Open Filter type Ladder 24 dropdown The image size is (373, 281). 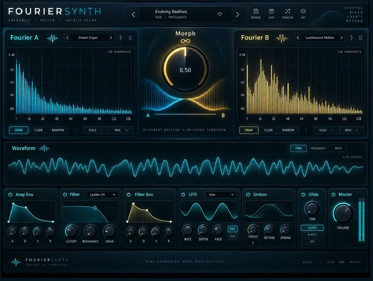coord(102,194)
